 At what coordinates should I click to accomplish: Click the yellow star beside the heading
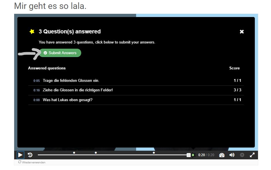click(x=32, y=32)
